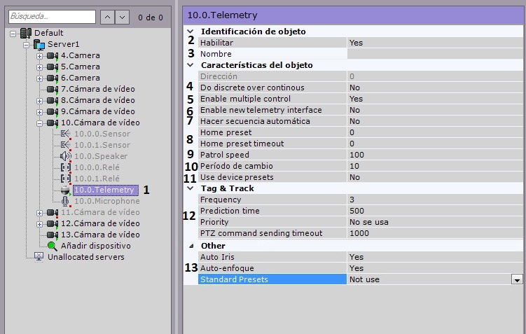Click the 6.Camera device icon
Image resolution: width=526 pixels, height=334 pixels.
tap(53, 78)
